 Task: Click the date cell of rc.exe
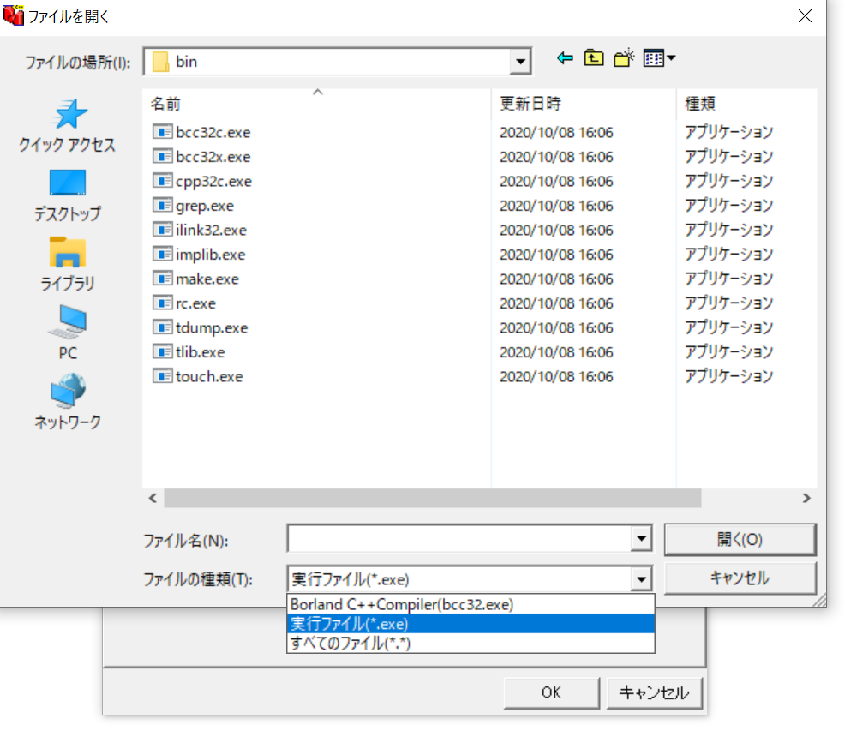tap(556, 303)
